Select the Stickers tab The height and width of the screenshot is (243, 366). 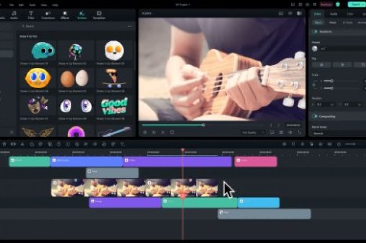pos(82,15)
